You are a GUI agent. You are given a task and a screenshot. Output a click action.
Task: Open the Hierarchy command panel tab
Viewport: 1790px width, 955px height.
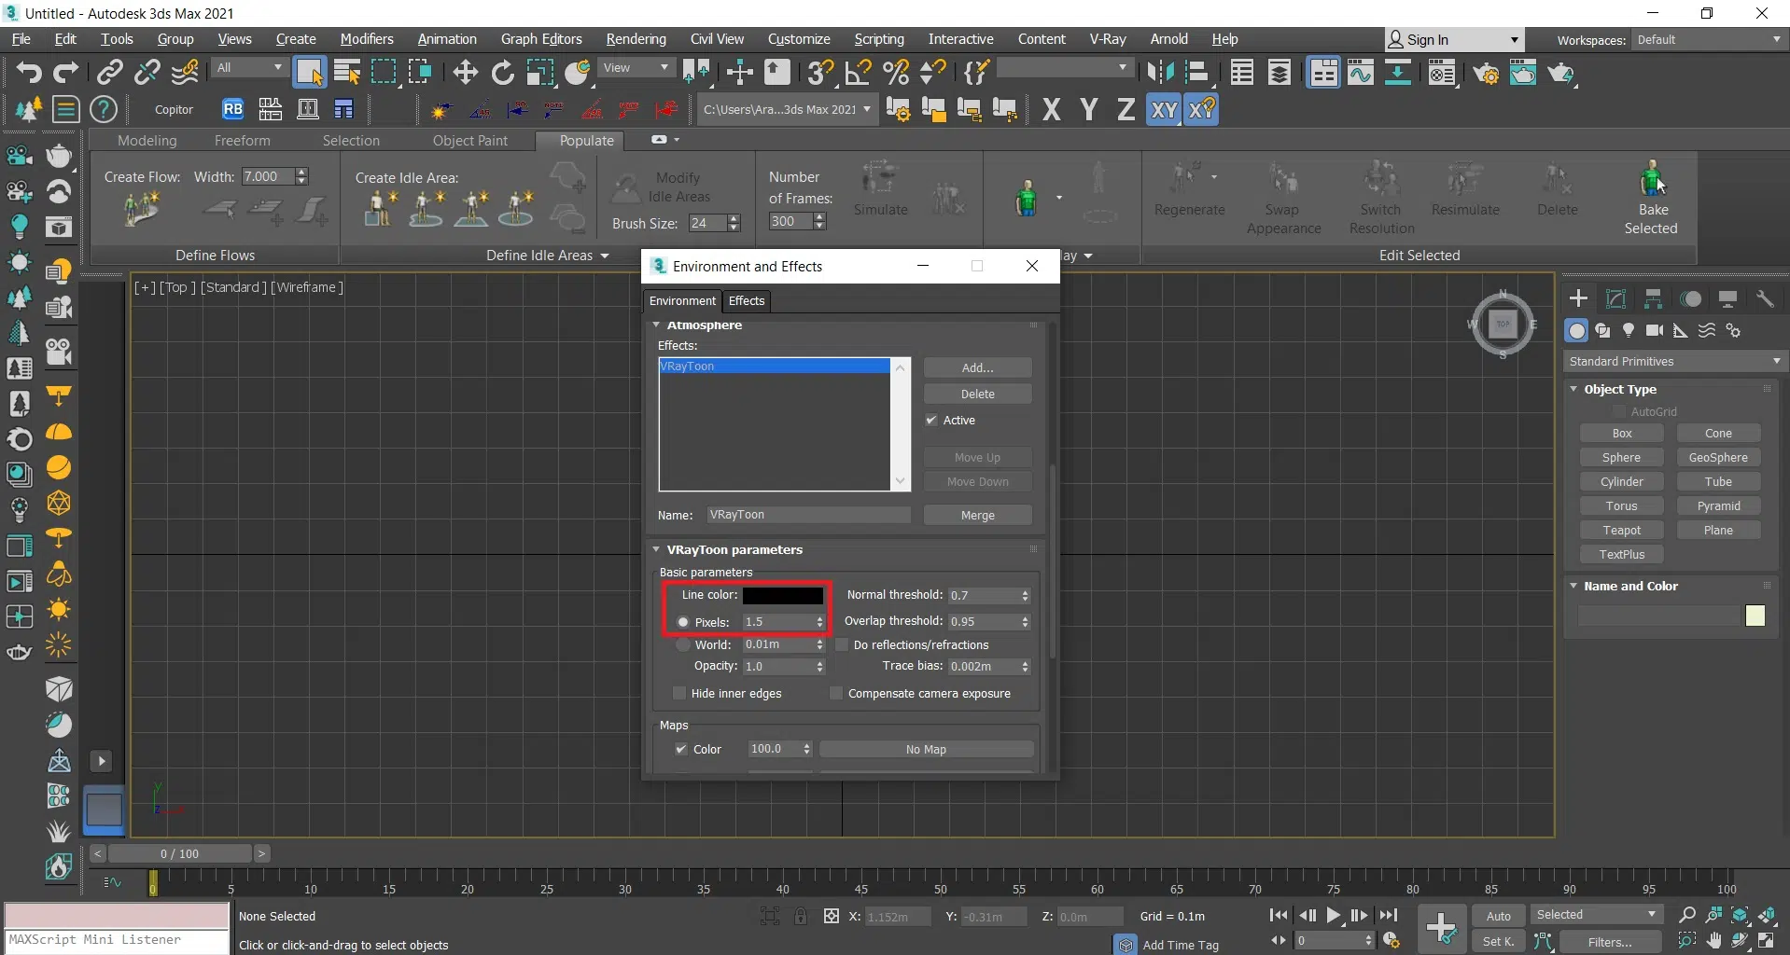[x=1653, y=298]
